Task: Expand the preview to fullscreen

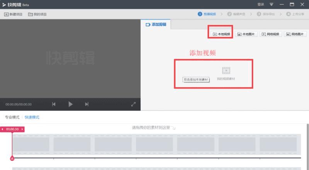Action: coord(133,104)
